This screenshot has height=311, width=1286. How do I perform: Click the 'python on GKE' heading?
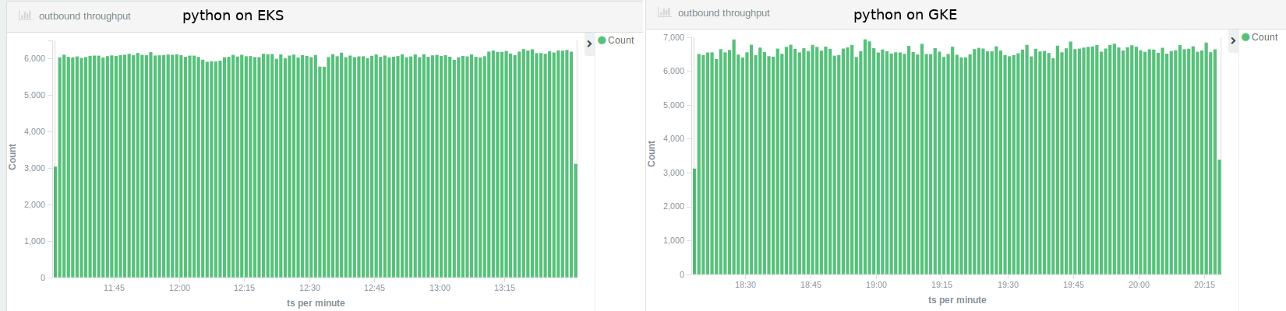point(905,15)
